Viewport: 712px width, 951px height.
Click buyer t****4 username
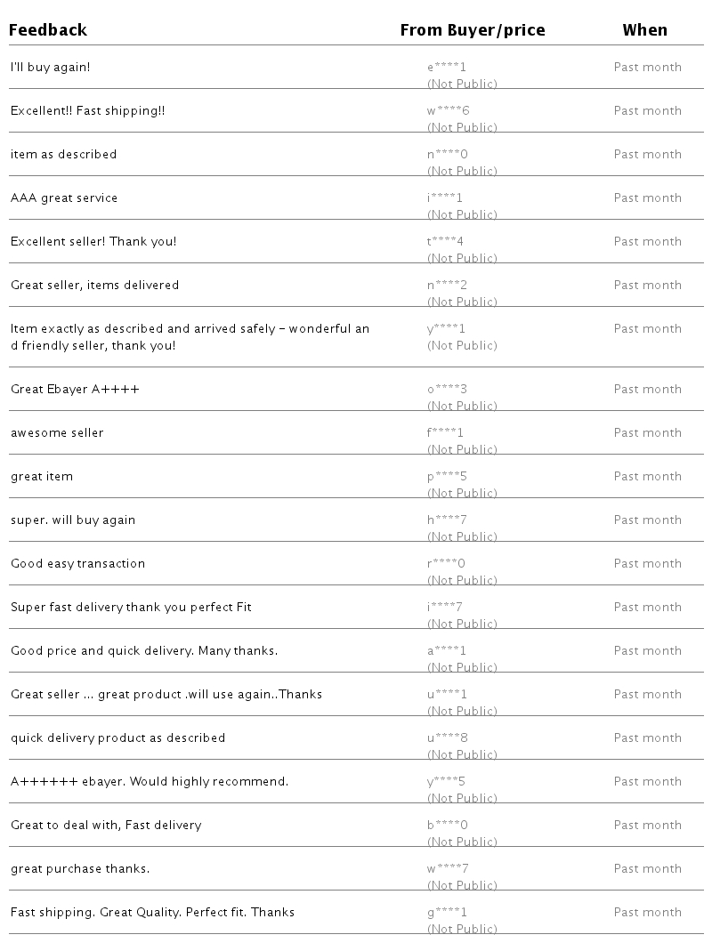(x=445, y=241)
